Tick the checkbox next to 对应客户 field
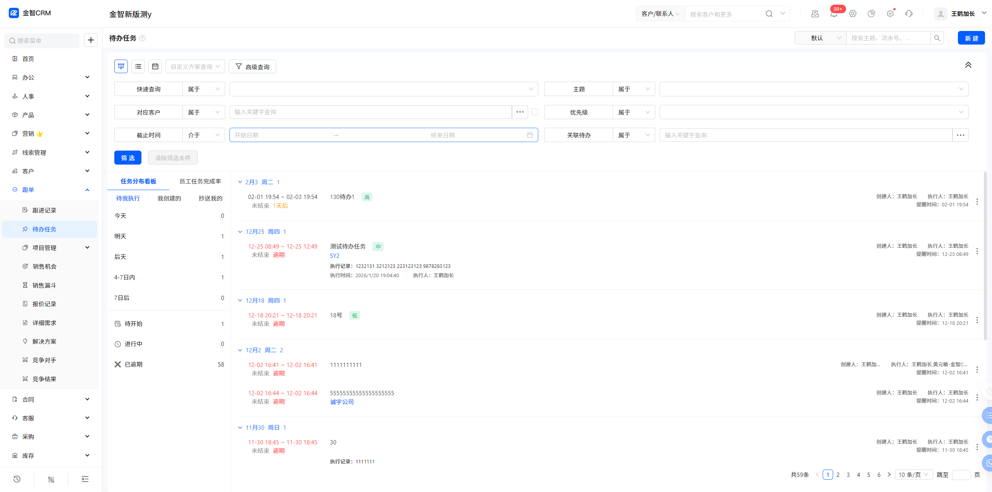 pyautogui.click(x=535, y=112)
